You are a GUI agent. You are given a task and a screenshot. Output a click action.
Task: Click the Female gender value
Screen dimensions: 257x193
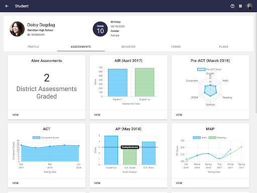coord(115,36)
